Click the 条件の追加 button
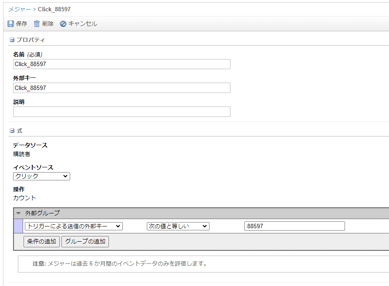Viewport: 389px width, 286px height. tap(41, 241)
